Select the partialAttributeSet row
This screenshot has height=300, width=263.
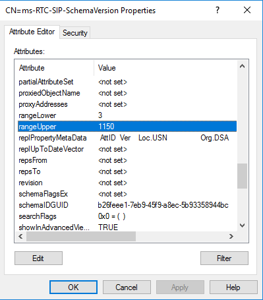click(x=127, y=82)
